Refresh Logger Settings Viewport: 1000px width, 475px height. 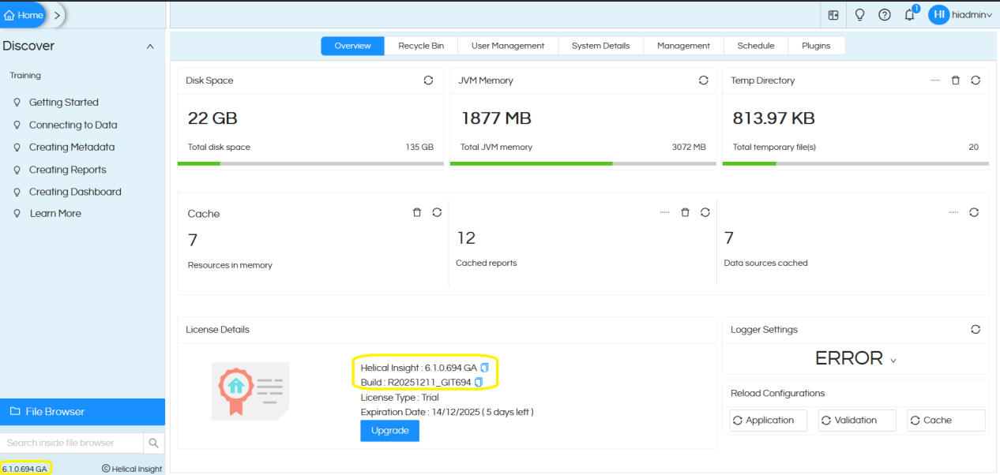tap(976, 329)
